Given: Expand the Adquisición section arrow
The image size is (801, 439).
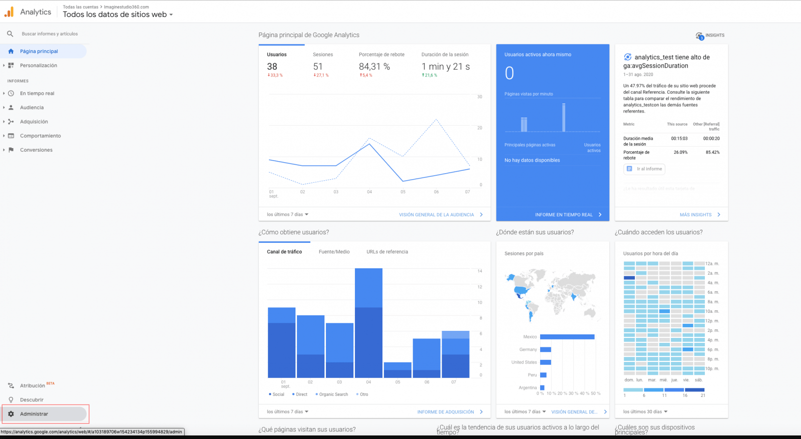Looking at the screenshot, I should pos(4,122).
